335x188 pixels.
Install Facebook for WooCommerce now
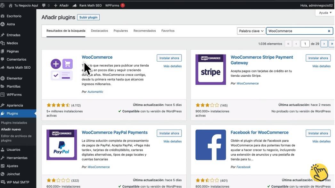coord(318,133)
